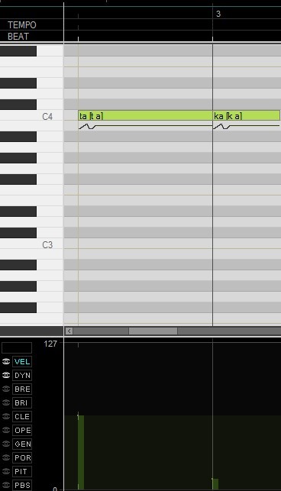
Task: Toggle the OPE parameter eye icon
Action: coord(6,430)
